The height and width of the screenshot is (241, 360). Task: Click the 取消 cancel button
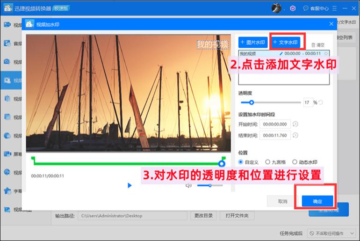[283, 202]
